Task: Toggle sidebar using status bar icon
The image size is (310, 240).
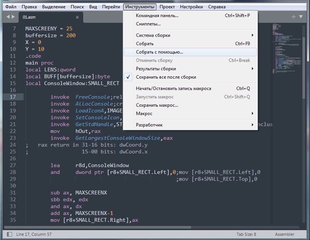Action: [9, 234]
